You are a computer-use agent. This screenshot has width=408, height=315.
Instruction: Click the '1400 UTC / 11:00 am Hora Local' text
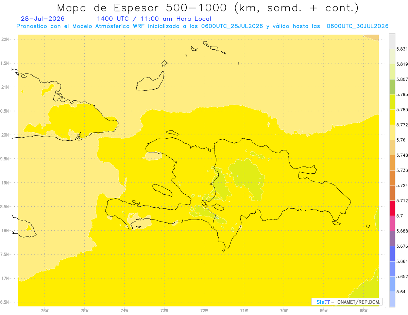click(x=154, y=19)
